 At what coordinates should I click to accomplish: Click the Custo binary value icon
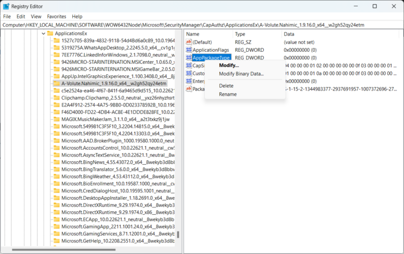pyautogui.click(x=189, y=73)
